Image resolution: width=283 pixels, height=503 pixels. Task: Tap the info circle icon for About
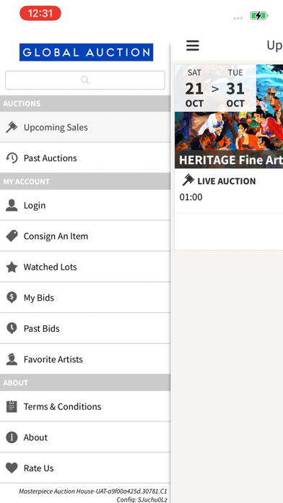(x=12, y=437)
